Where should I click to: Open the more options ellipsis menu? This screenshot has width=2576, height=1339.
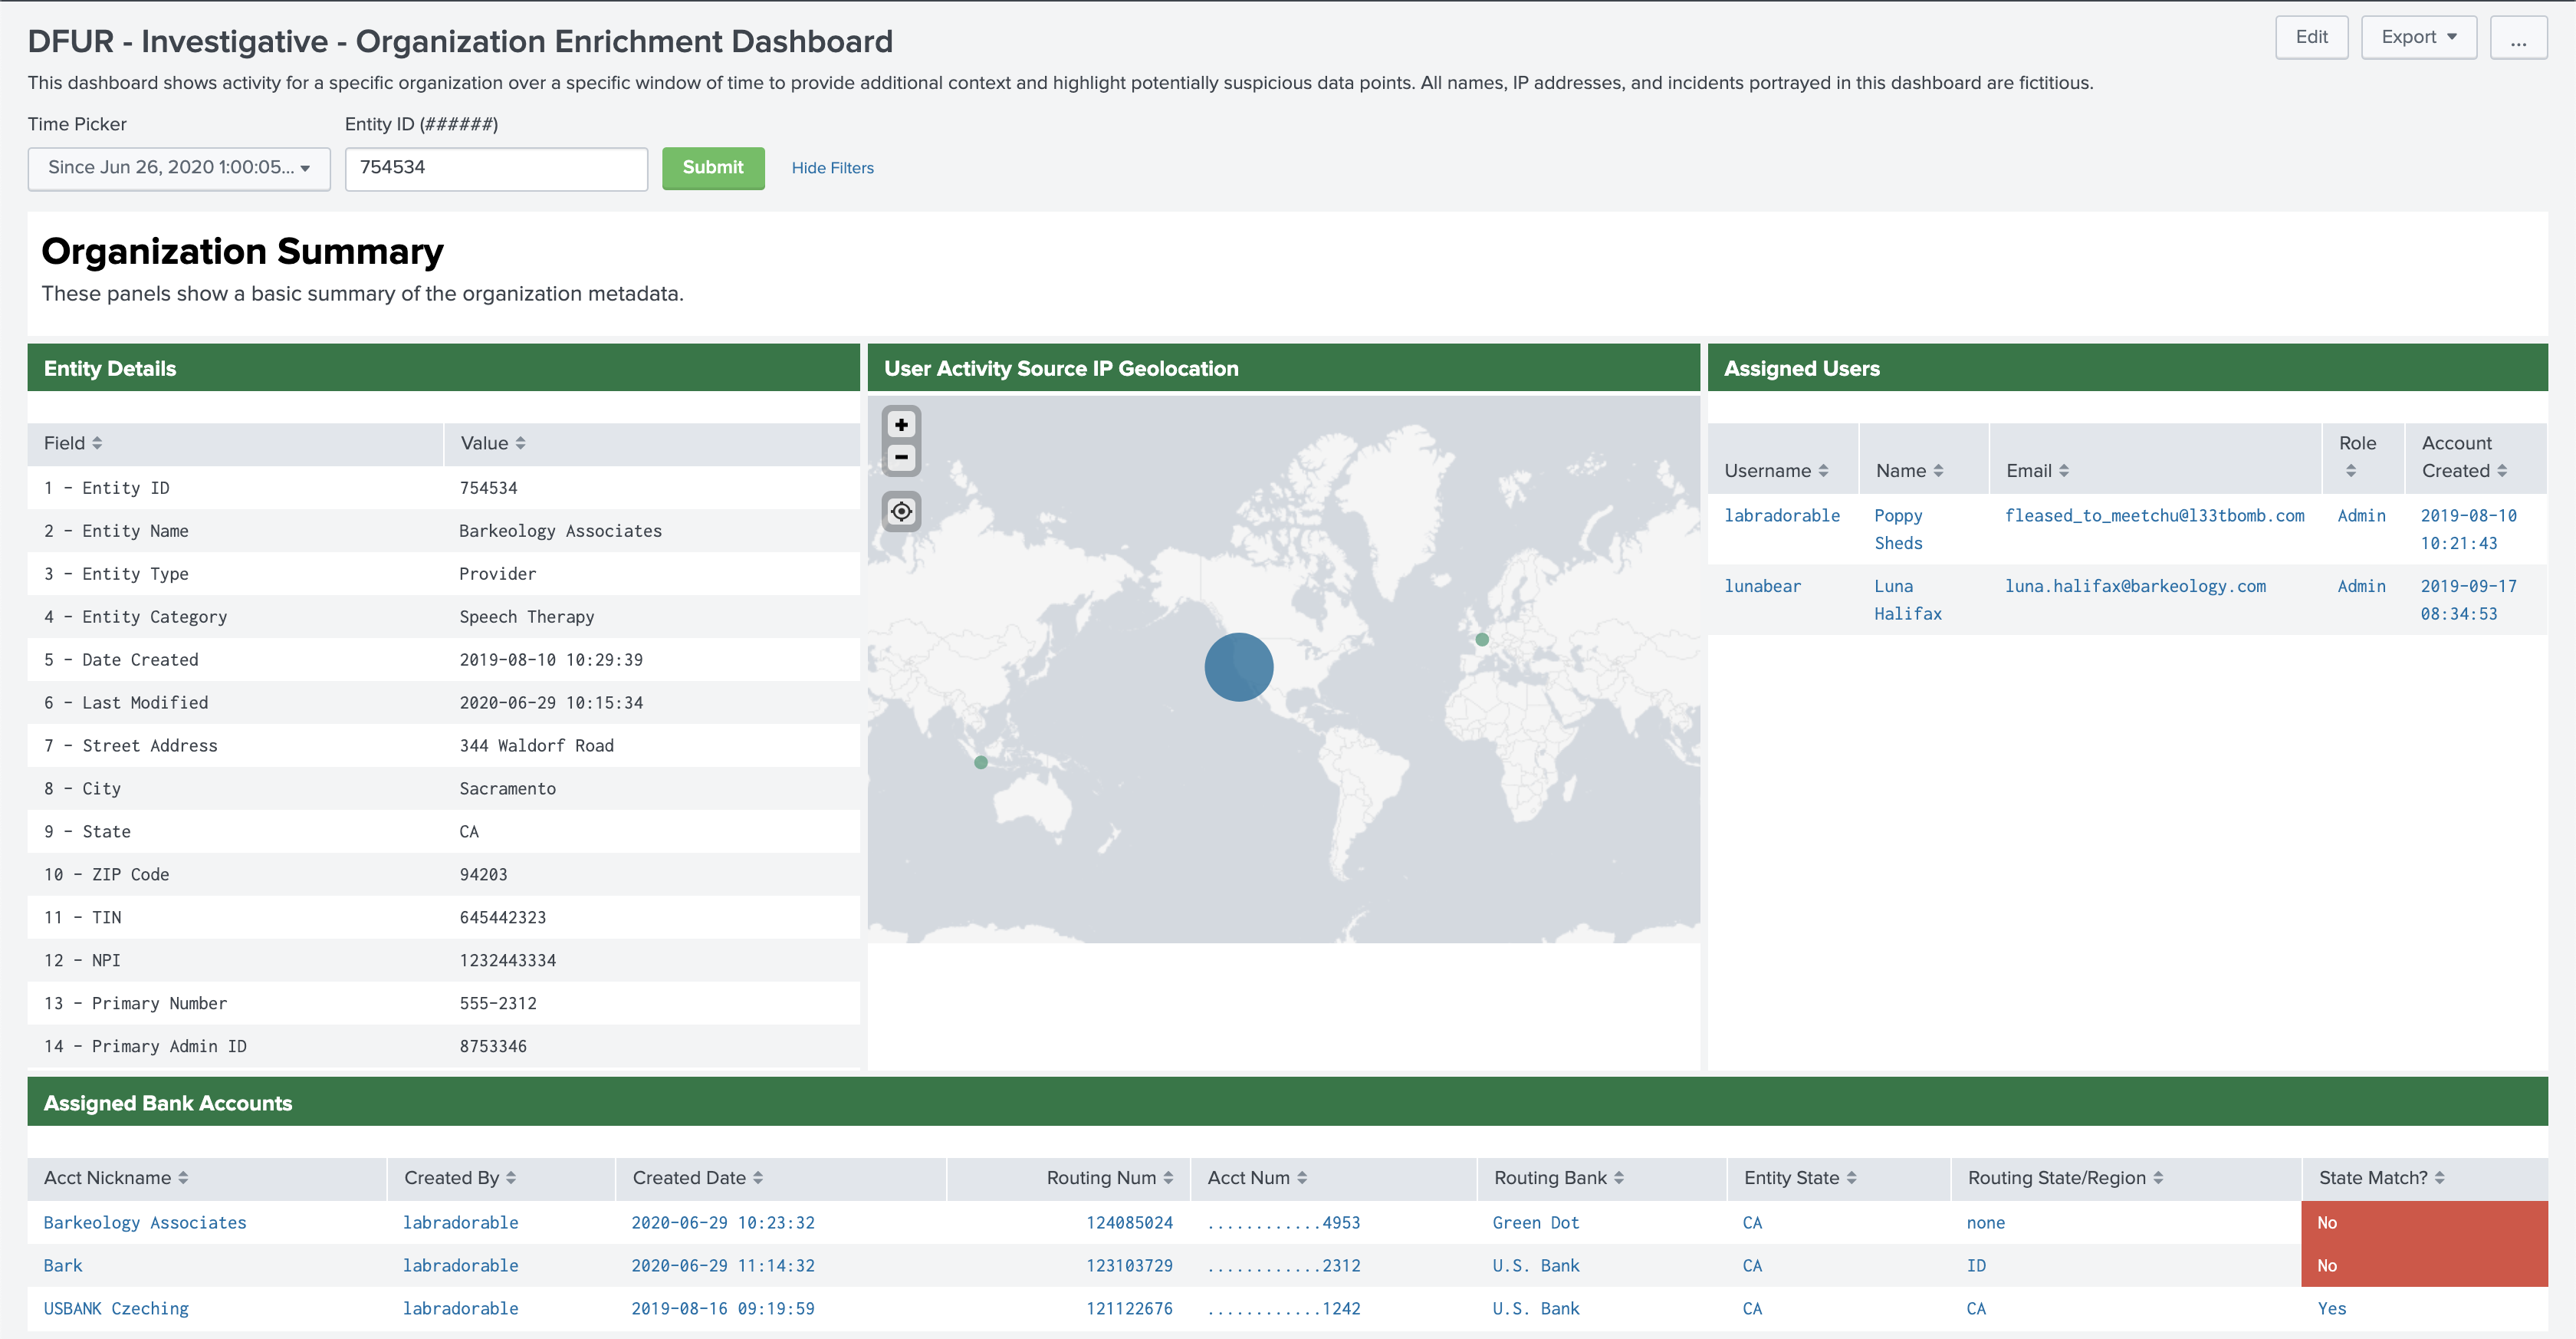coord(2518,37)
